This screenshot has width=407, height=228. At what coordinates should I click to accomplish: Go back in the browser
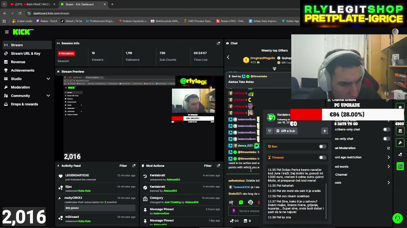[x=4, y=13]
